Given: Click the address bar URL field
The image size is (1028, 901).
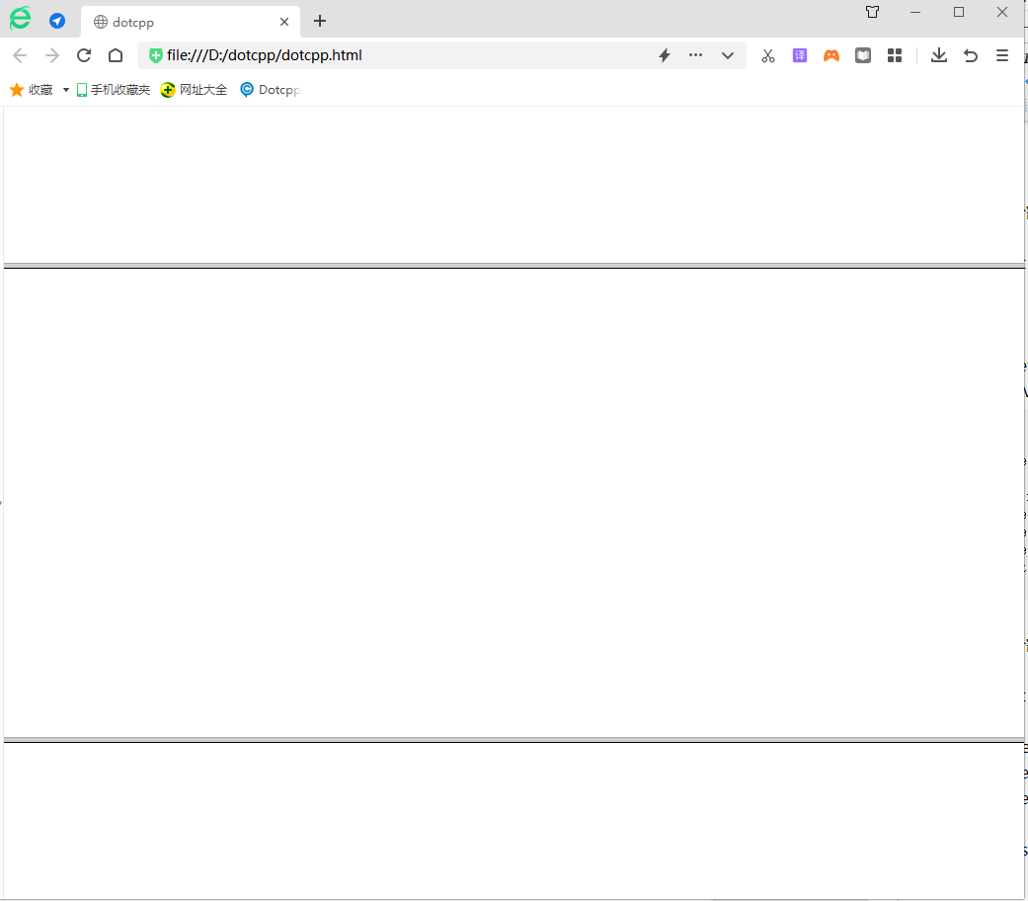Looking at the screenshot, I should [395, 55].
